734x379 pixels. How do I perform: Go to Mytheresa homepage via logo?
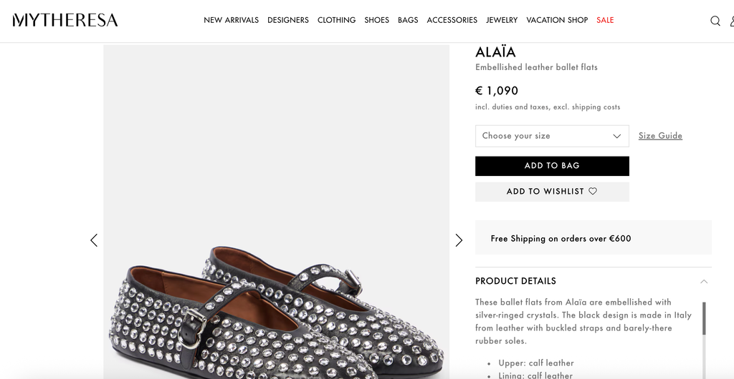pos(65,20)
